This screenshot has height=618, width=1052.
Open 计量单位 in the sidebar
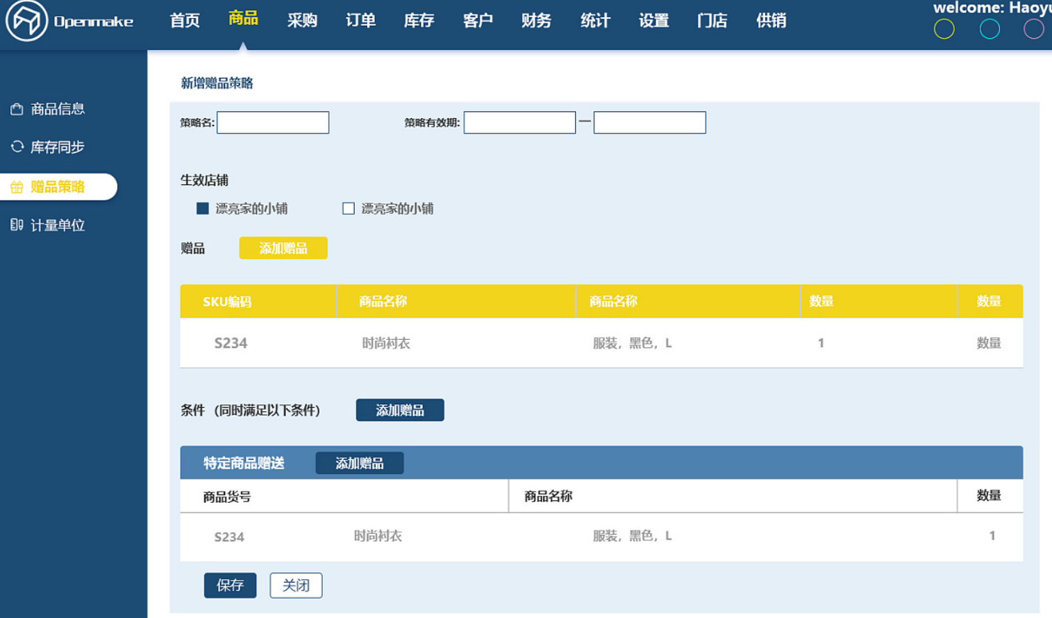[x=58, y=225]
